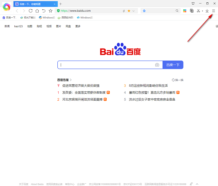This screenshot has height=186, width=218.
Task: Open the About Baidu footer link
Action: coord(37,184)
